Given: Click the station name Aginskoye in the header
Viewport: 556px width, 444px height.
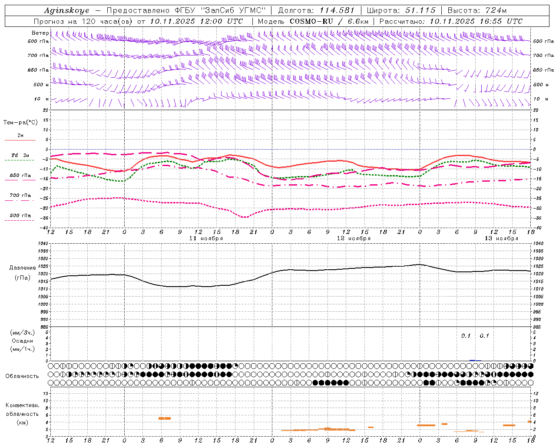Looking at the screenshot, I should [x=67, y=10].
